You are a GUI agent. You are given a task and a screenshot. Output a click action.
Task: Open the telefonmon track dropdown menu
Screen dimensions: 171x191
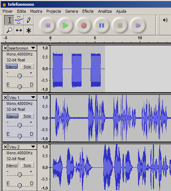33,48
